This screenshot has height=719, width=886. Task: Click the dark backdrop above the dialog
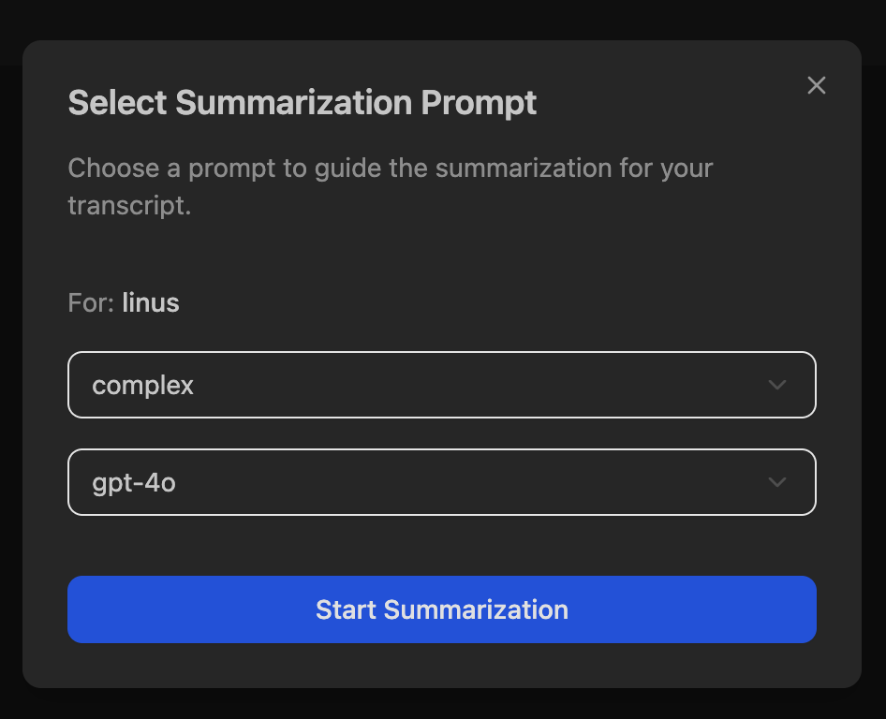[442, 20]
